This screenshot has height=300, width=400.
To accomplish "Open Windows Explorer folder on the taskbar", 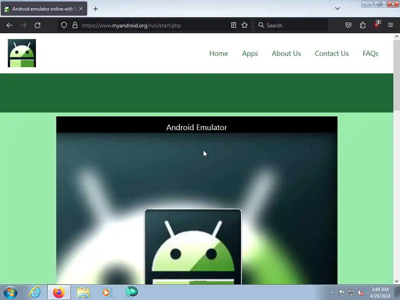I will click(x=83, y=292).
